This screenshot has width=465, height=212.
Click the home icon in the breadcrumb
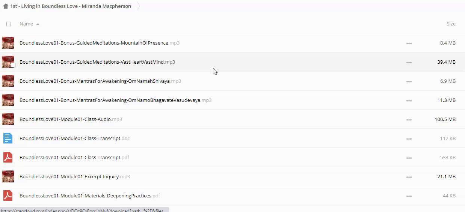click(5, 6)
